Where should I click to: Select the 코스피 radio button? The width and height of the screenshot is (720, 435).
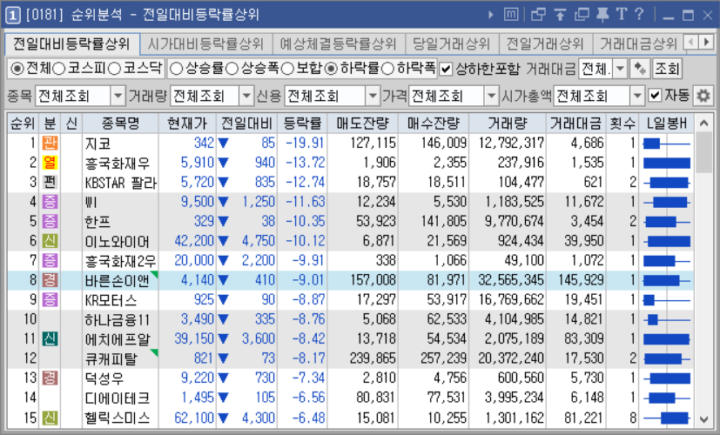58,69
